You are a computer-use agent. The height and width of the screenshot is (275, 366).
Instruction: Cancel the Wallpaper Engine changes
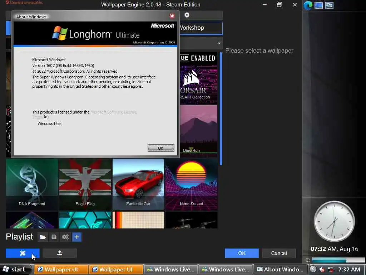(279, 253)
